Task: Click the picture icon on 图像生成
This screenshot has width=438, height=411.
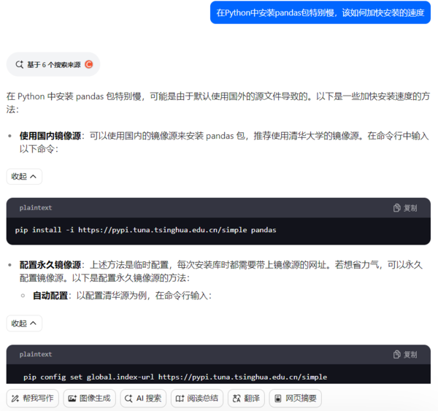Action: (x=72, y=399)
